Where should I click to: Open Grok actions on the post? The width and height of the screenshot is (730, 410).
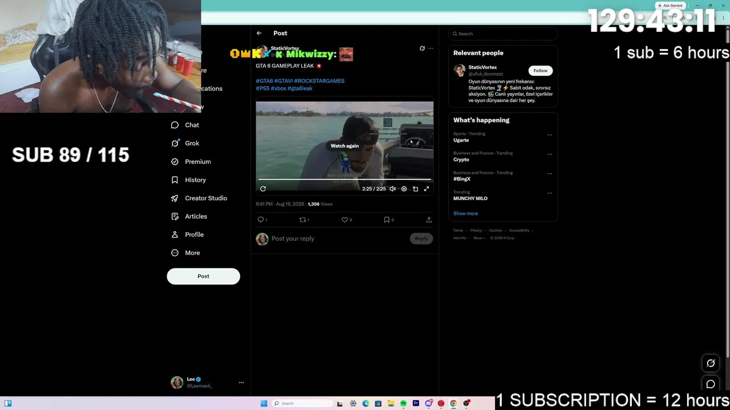(422, 48)
